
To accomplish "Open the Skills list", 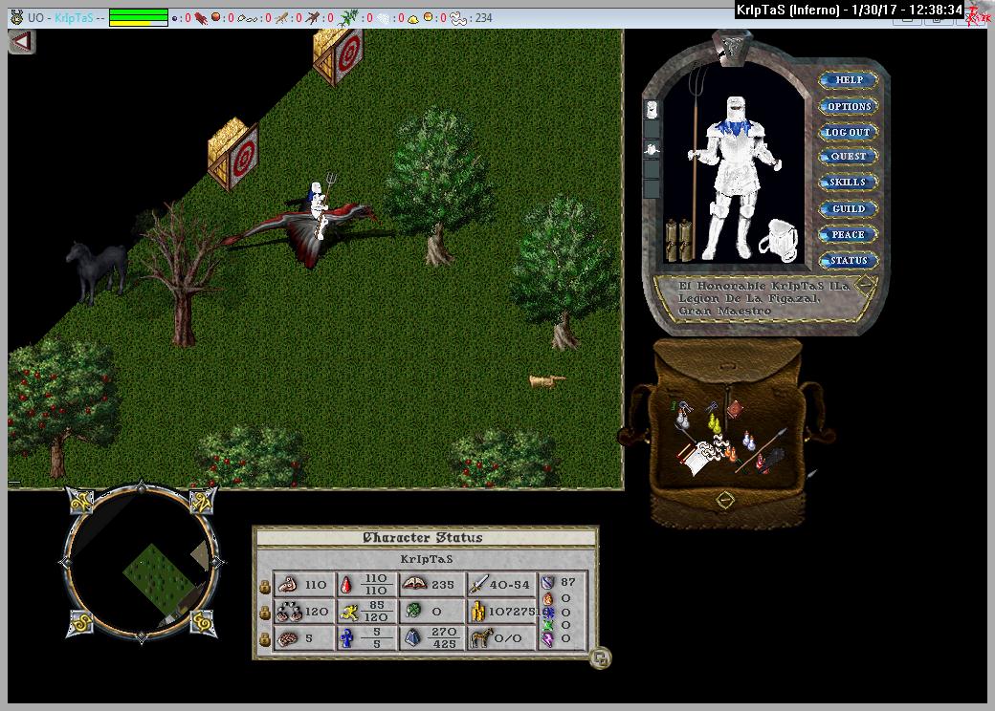I will pyautogui.click(x=849, y=183).
